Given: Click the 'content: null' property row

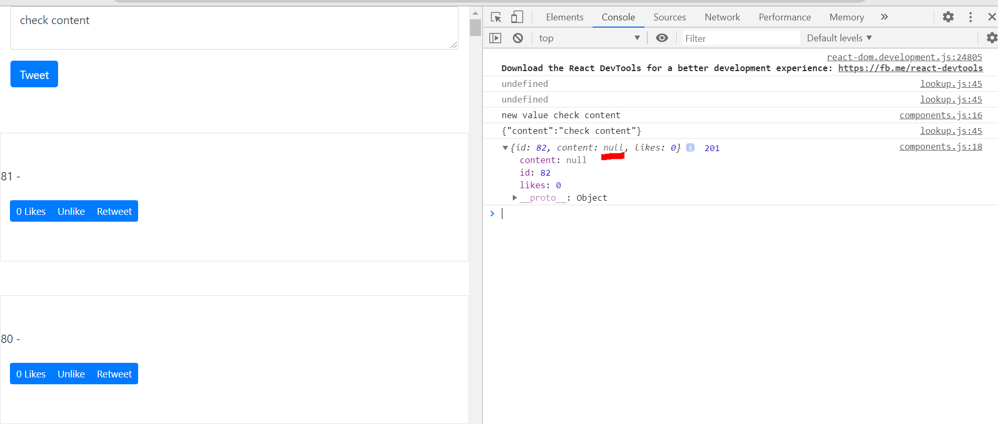Looking at the screenshot, I should [553, 160].
